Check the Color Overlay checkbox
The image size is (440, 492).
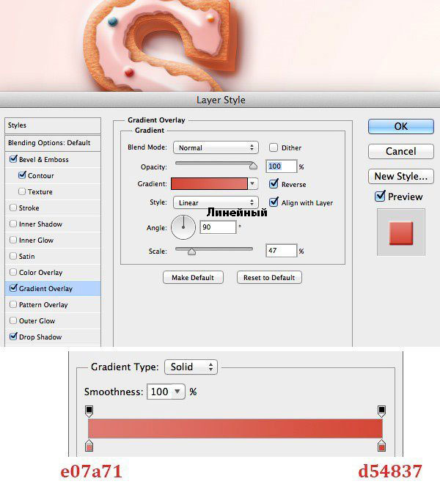(13, 272)
